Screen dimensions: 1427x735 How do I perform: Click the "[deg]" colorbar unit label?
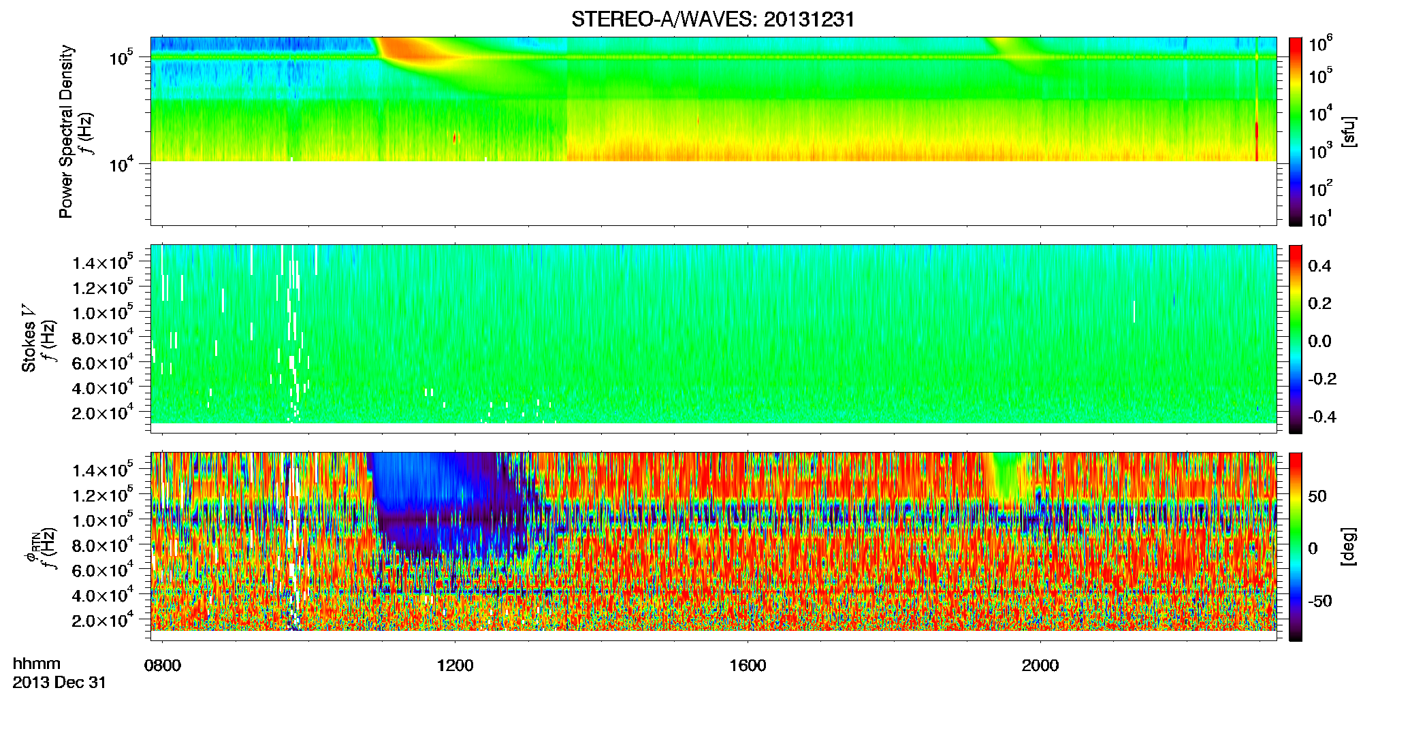tap(1349, 546)
